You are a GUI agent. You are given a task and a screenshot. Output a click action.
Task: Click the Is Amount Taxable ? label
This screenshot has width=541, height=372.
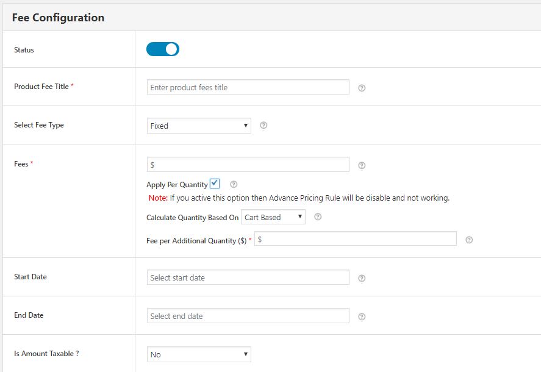[x=46, y=353]
